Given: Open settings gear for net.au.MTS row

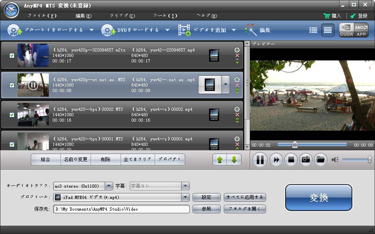Looking at the screenshot, I should tap(237, 80).
